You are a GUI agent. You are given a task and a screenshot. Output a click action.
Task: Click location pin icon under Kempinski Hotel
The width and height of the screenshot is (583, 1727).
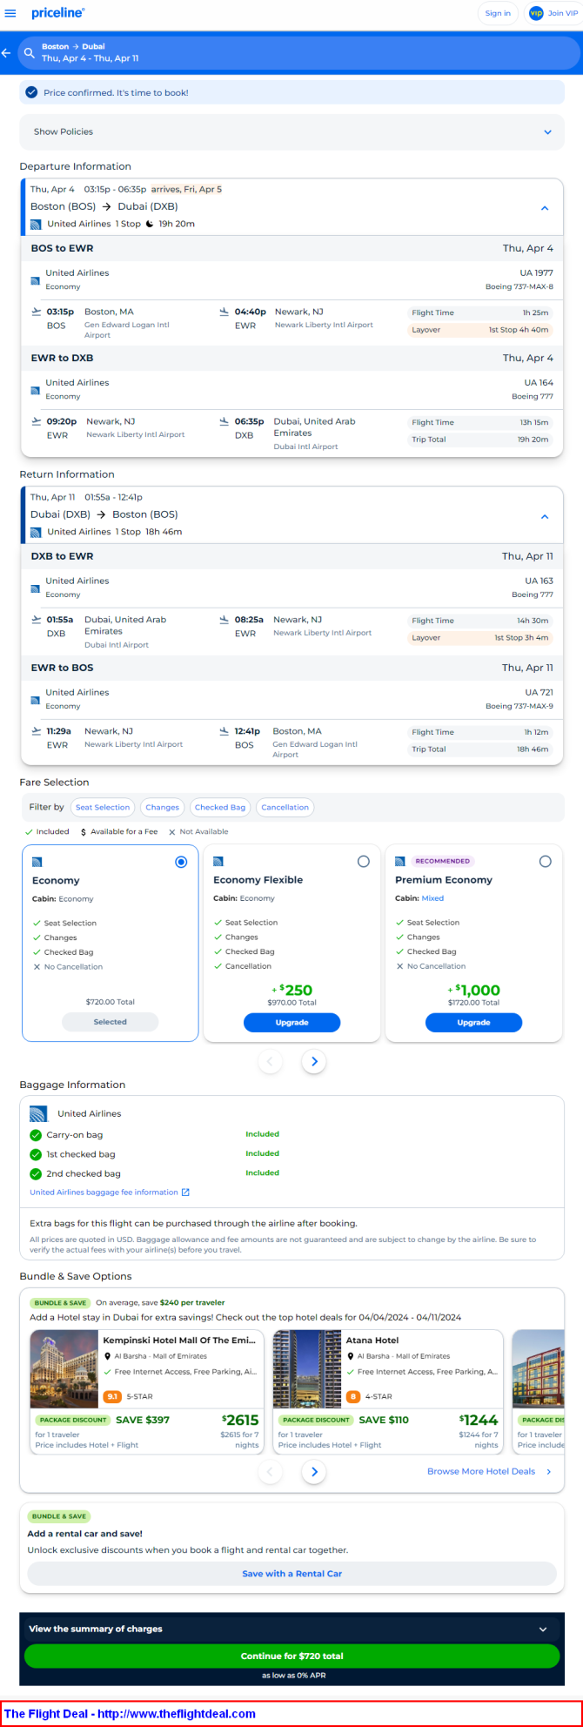[107, 1356]
